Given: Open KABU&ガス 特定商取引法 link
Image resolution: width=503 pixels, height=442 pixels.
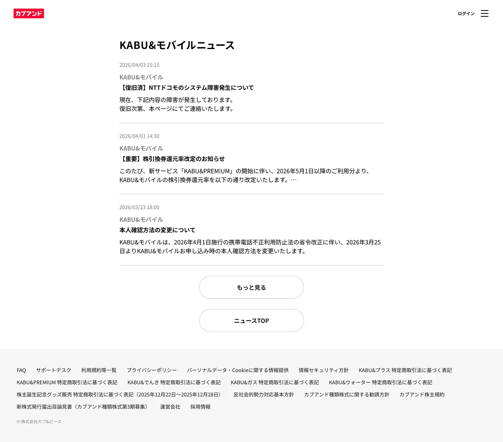Looking at the screenshot, I should pyautogui.click(x=275, y=382).
